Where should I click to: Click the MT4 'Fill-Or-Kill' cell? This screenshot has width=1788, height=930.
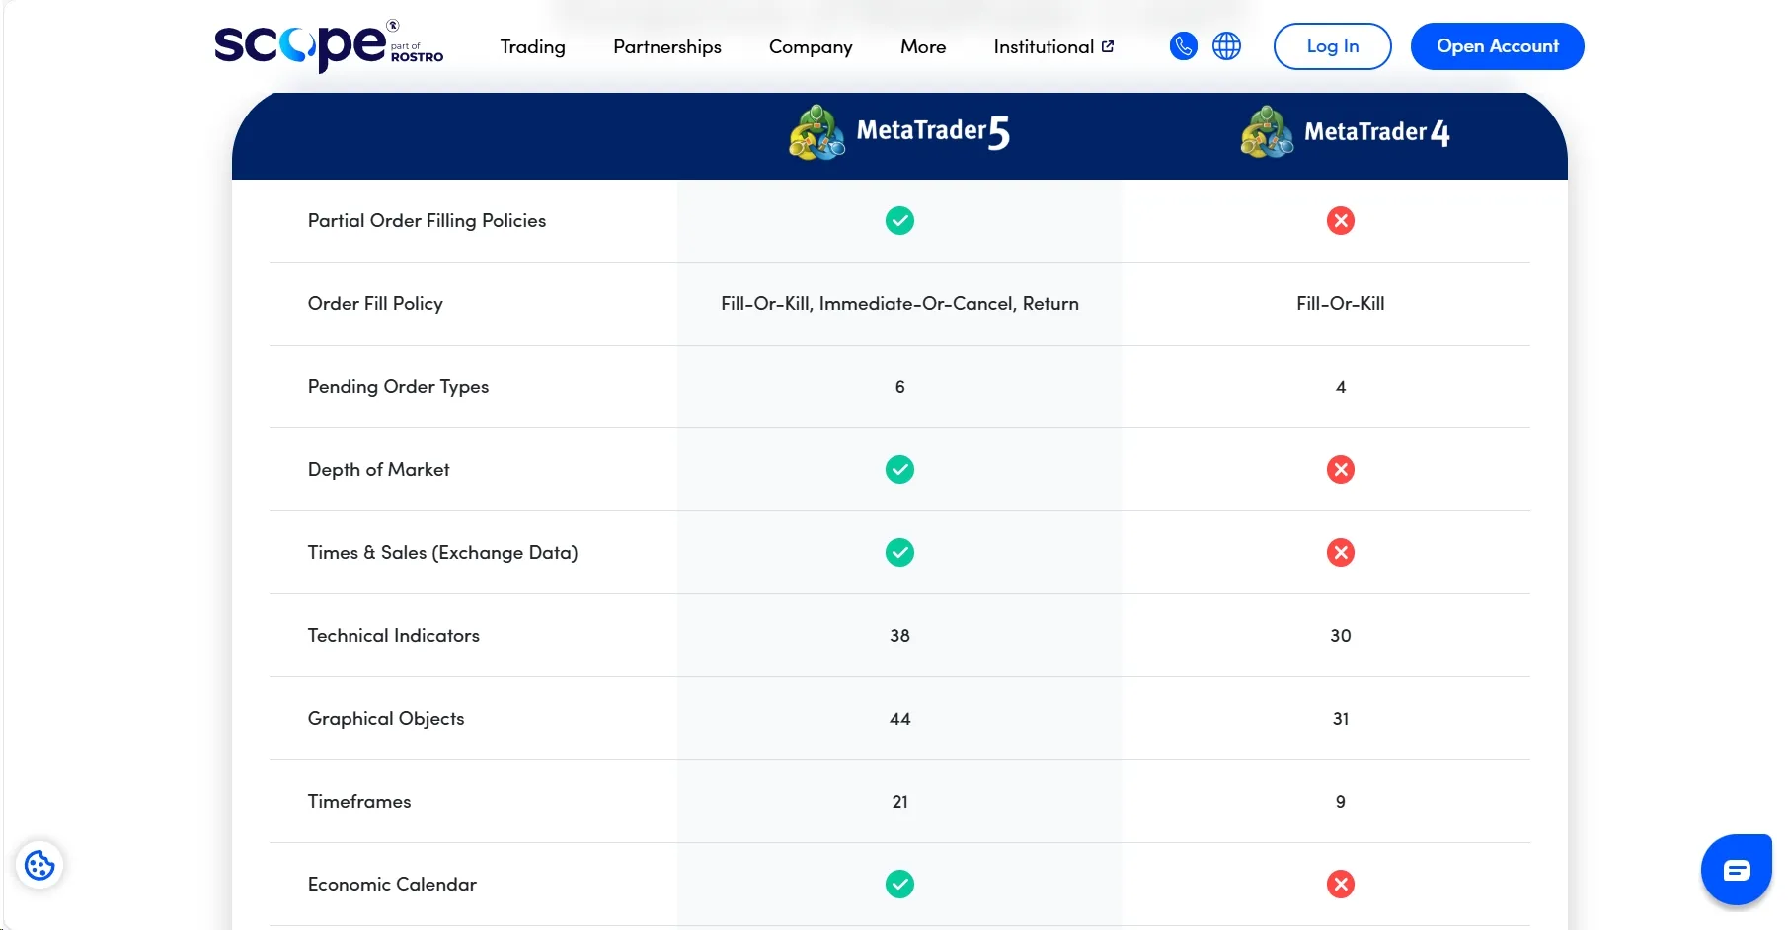1341,304
